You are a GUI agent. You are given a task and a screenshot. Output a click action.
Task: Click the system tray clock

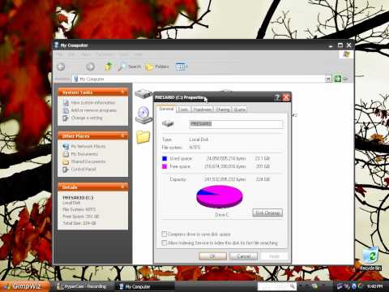tap(374, 286)
